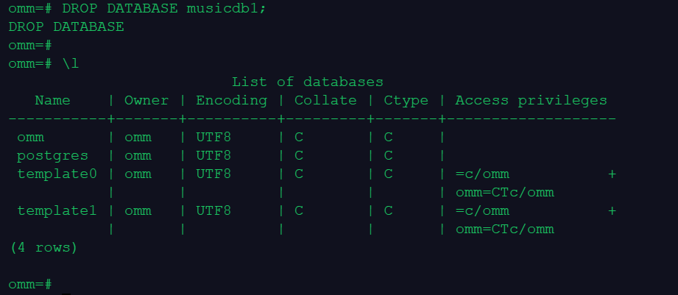Click the Encoding column header

(x=231, y=100)
